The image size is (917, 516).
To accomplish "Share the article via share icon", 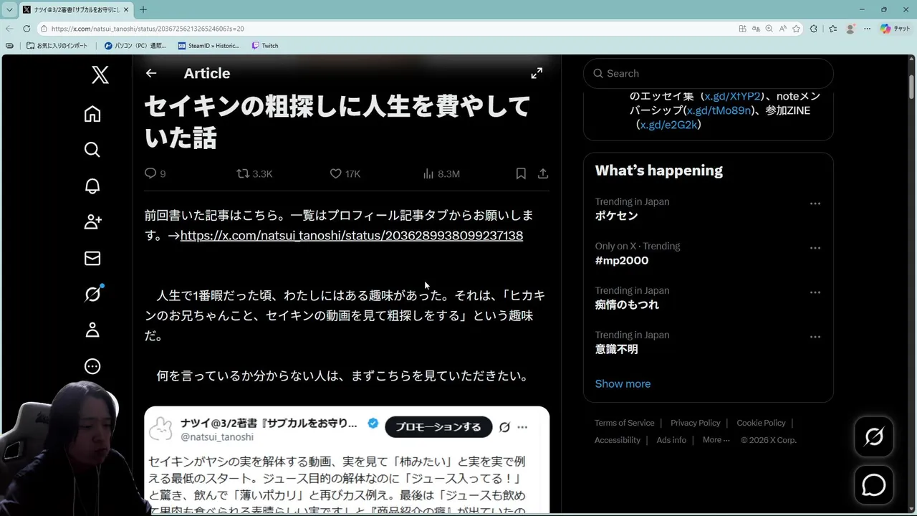I will tap(543, 173).
